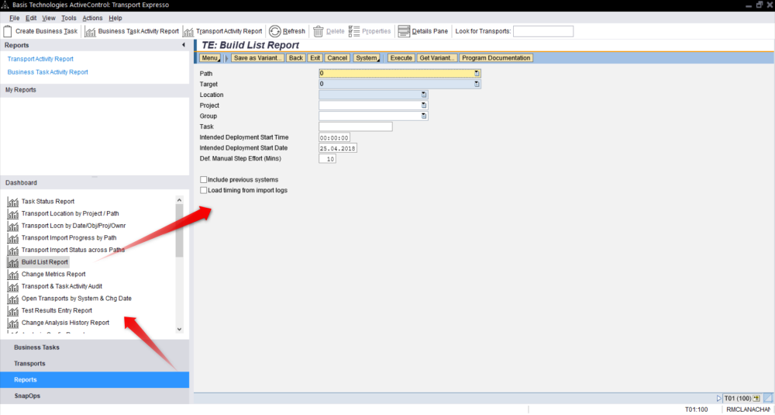Open the Help menu

click(115, 18)
